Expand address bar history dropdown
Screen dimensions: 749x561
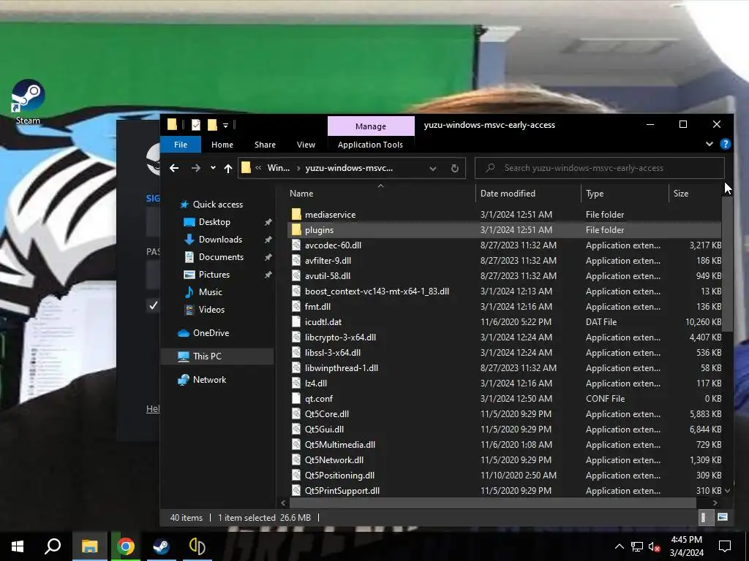433,169
